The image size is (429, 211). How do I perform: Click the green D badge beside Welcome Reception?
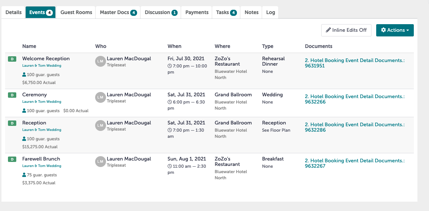pos(12,59)
